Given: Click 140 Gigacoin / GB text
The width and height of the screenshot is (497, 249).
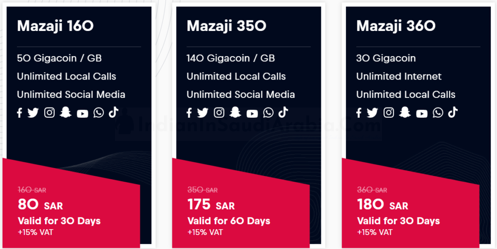Looking at the screenshot, I should tap(231, 58).
